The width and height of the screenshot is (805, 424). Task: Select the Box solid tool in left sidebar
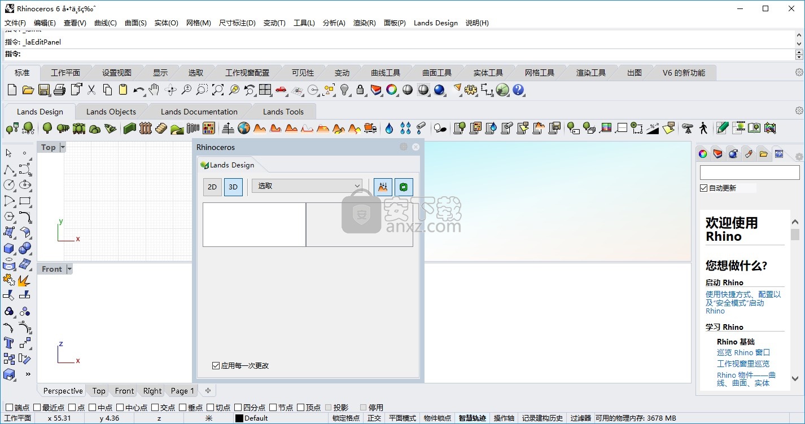pos(9,248)
